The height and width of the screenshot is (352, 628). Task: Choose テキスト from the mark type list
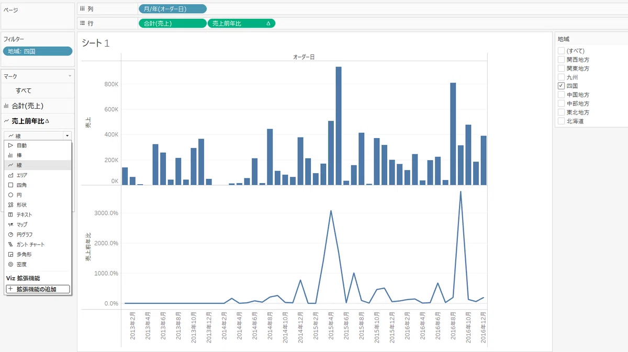38,214
